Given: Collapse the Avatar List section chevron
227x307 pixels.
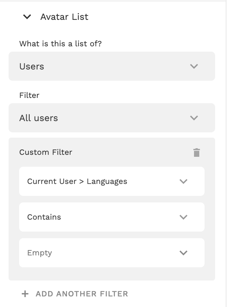Looking at the screenshot, I should click(x=27, y=17).
